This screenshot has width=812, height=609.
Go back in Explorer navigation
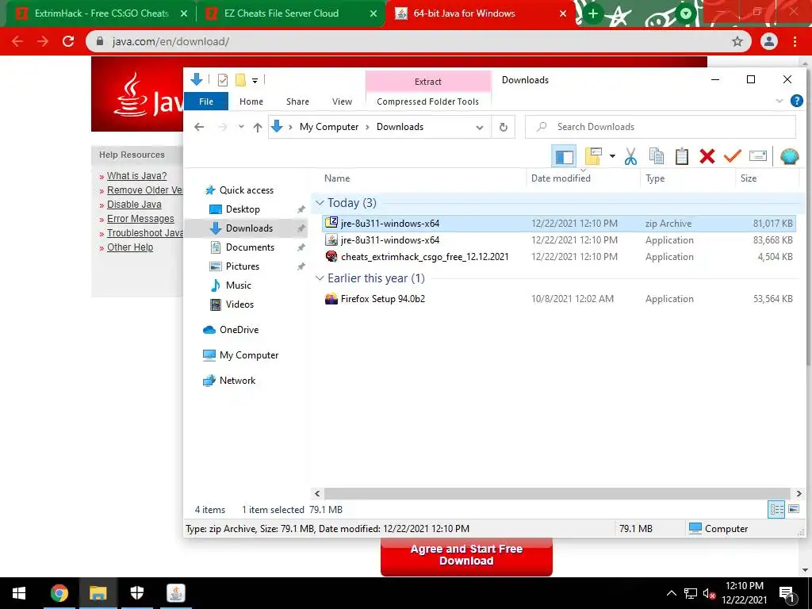(x=199, y=127)
